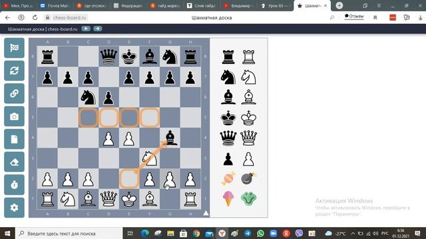Click the white knight on f3
The height and width of the screenshot is (239, 426).
coord(149,158)
